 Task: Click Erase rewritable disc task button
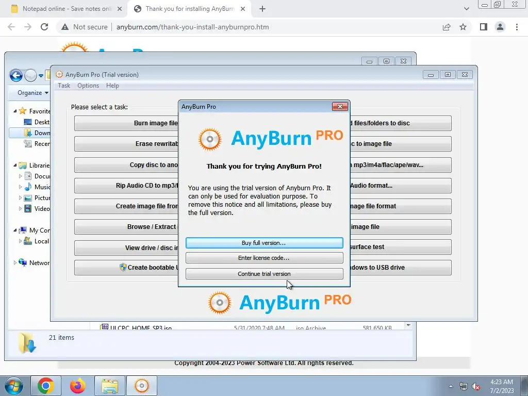126,144
